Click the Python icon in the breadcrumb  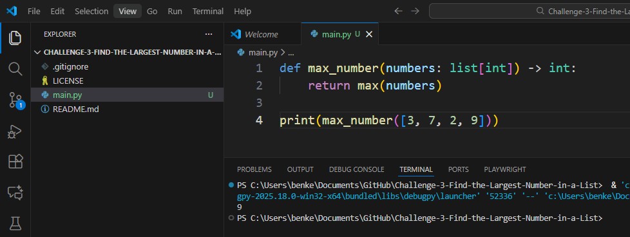coord(241,52)
